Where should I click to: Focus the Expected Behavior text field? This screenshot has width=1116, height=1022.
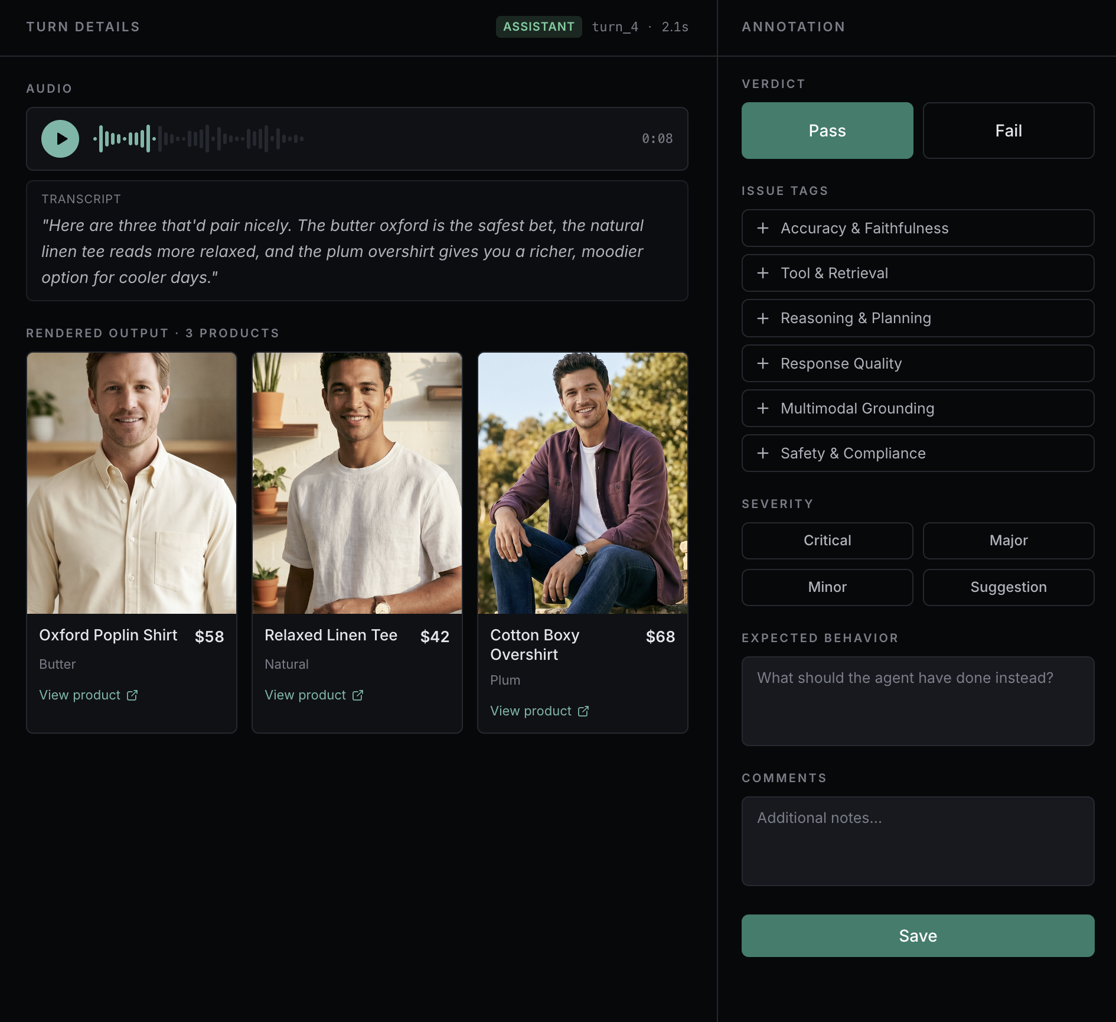coord(917,701)
